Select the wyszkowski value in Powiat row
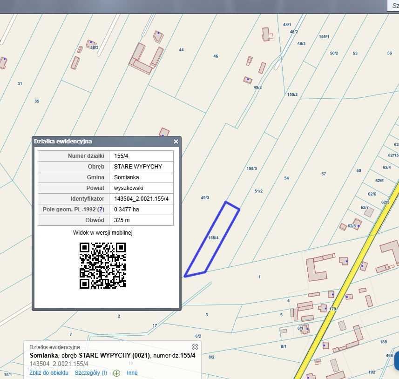The height and width of the screenshot is (379, 399). pos(141,188)
